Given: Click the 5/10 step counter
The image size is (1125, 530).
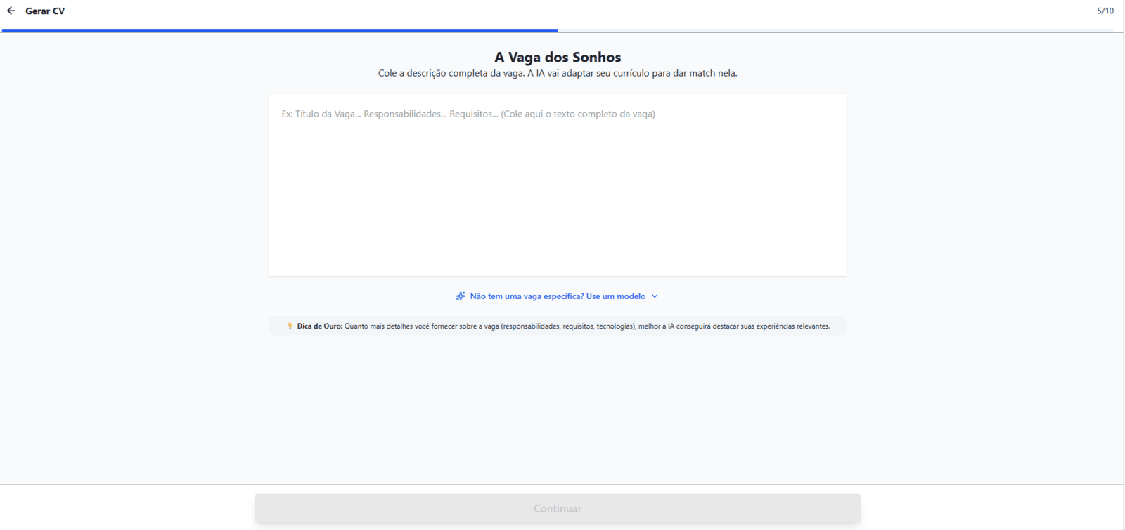Looking at the screenshot, I should click(1105, 11).
